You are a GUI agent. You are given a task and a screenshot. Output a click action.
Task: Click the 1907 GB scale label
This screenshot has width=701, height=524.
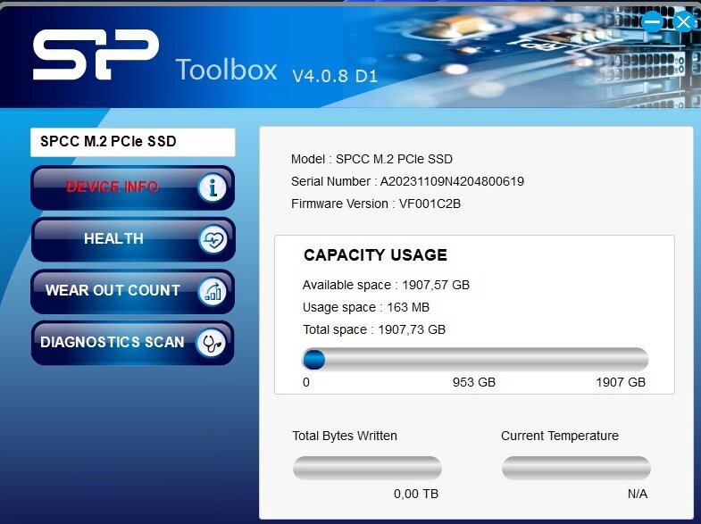point(621,382)
